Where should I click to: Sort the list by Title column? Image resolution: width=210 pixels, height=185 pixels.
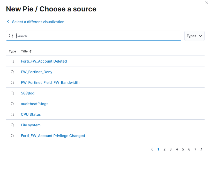[27, 51]
